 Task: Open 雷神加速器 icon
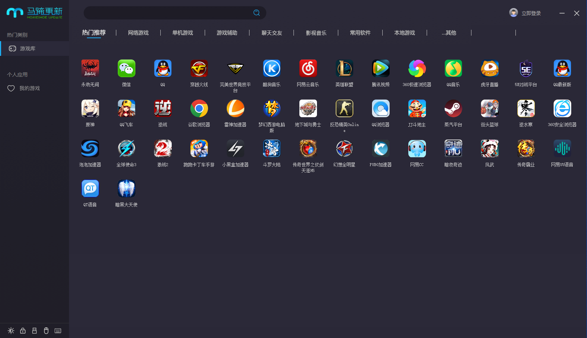(x=235, y=108)
